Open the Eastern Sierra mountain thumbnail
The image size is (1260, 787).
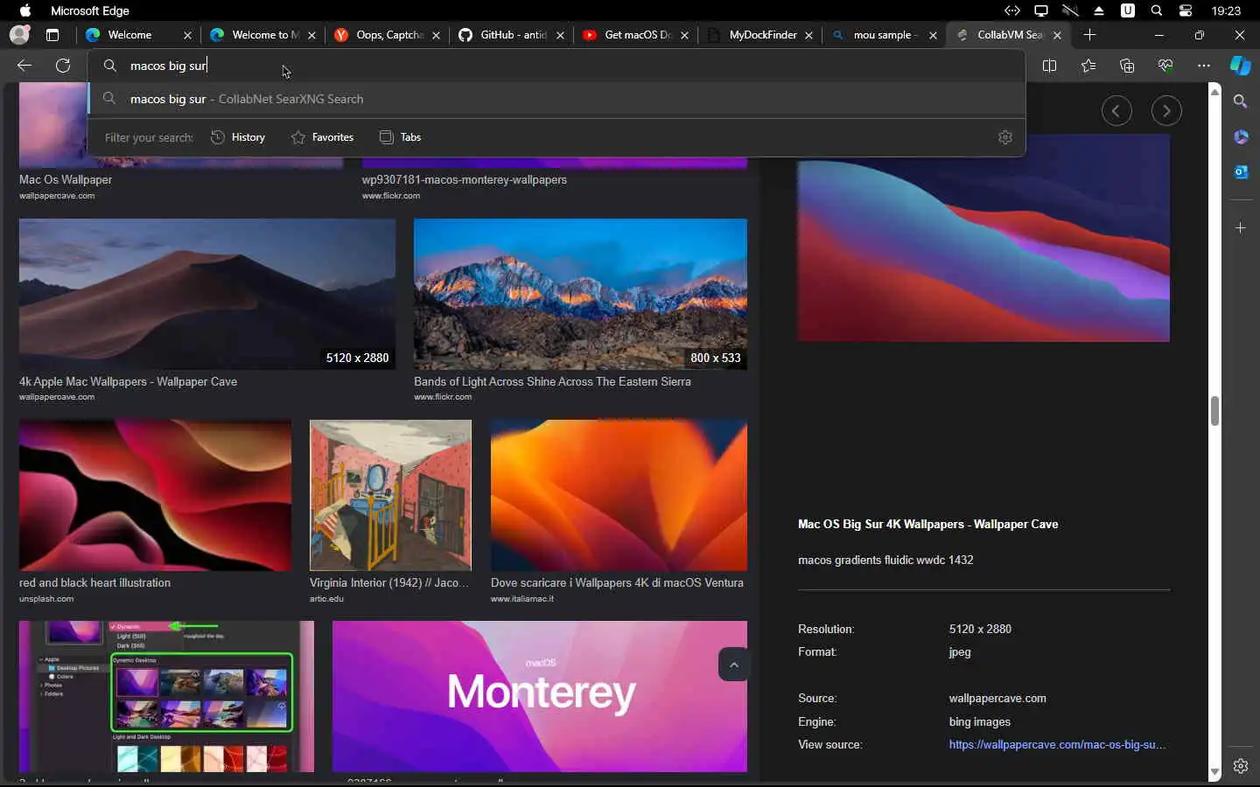point(580,294)
